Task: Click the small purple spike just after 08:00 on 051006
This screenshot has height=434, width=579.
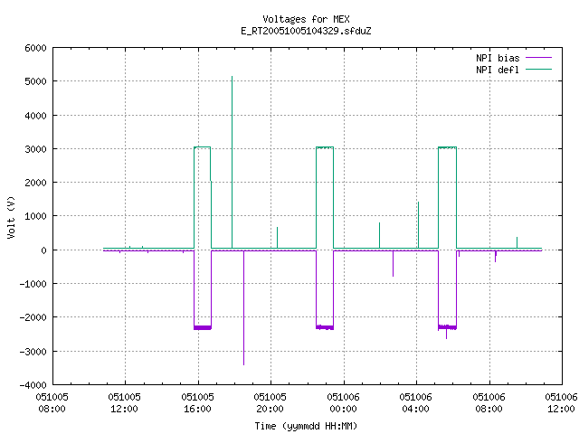Action: 496,257
